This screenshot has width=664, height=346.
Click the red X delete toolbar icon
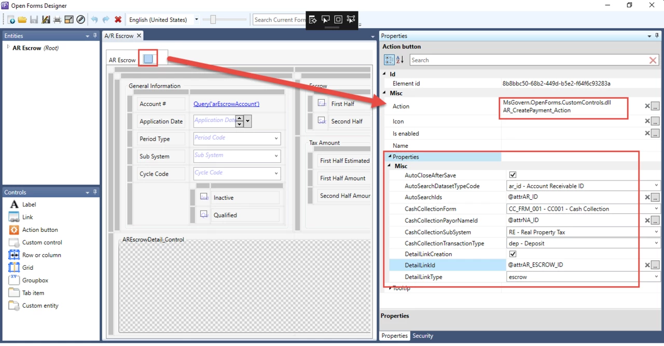(118, 20)
